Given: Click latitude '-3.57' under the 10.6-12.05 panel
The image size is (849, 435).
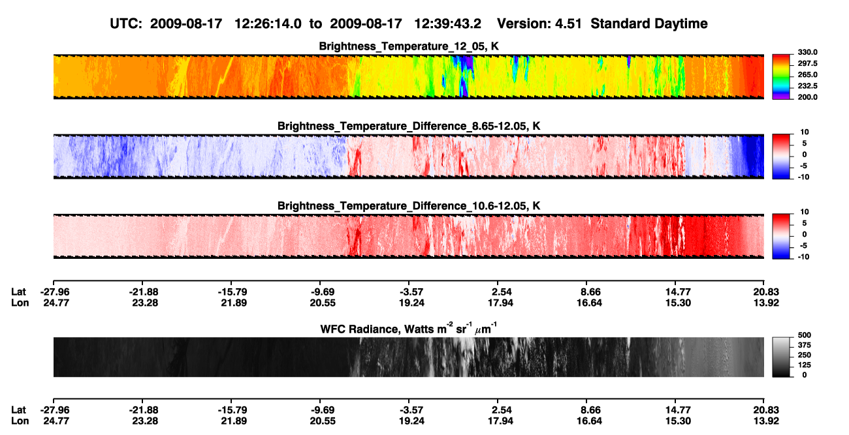Looking at the screenshot, I should tap(410, 292).
